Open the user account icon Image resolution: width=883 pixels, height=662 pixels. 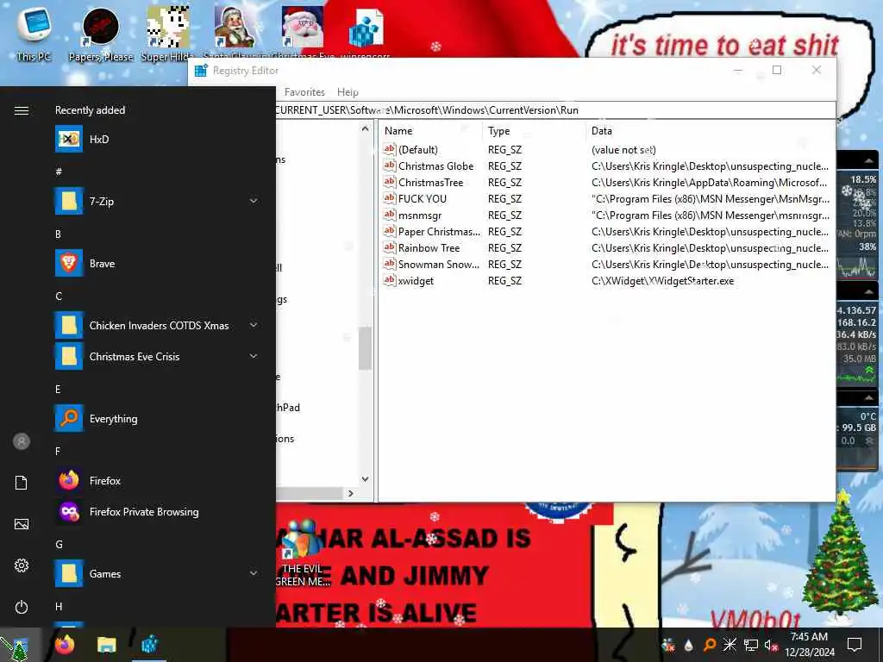22,441
